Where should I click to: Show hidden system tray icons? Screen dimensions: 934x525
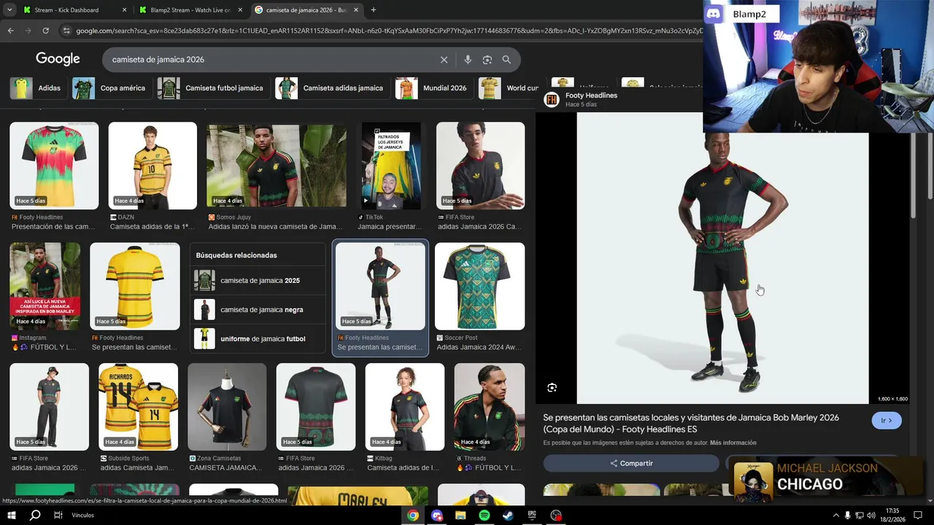pos(835,516)
